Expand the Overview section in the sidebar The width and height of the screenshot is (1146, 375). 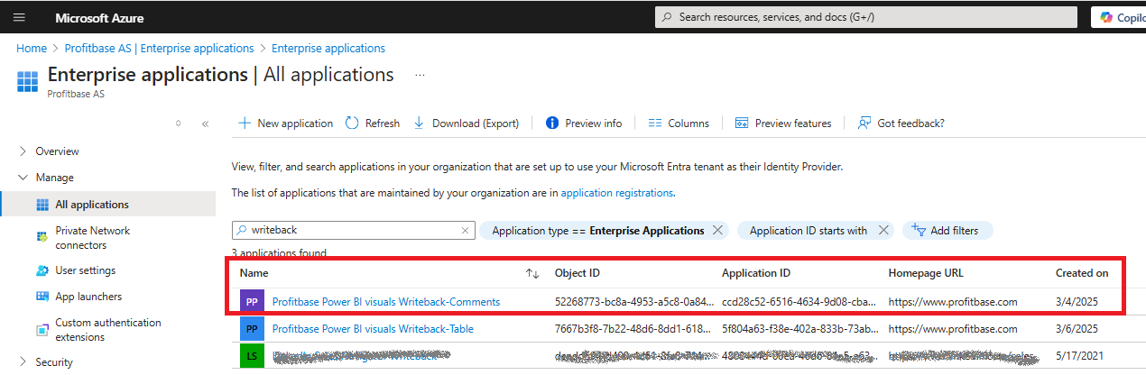point(57,151)
